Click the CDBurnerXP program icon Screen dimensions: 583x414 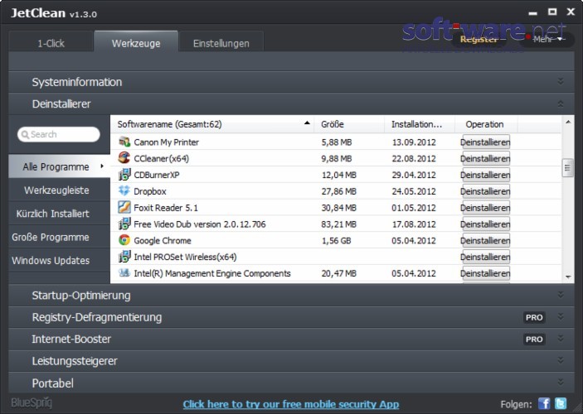(x=124, y=174)
